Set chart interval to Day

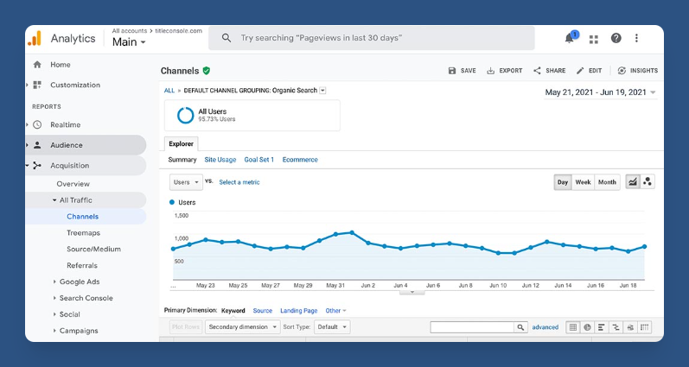point(563,182)
